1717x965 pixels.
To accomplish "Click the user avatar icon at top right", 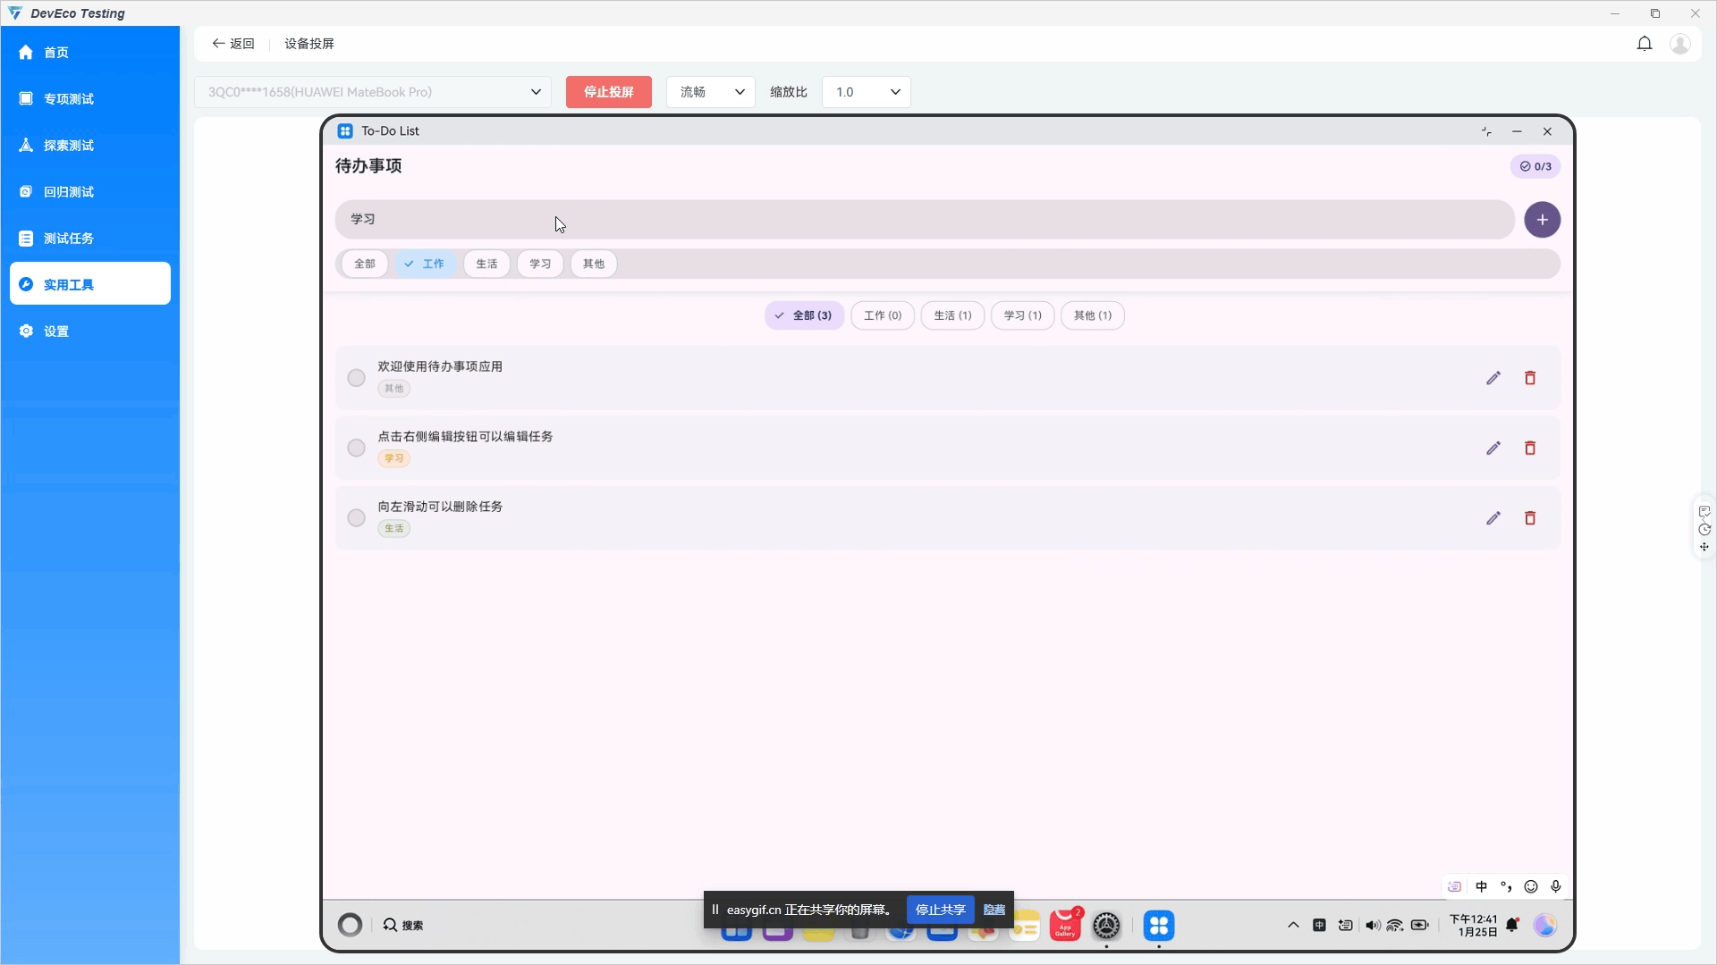I will pyautogui.click(x=1679, y=44).
